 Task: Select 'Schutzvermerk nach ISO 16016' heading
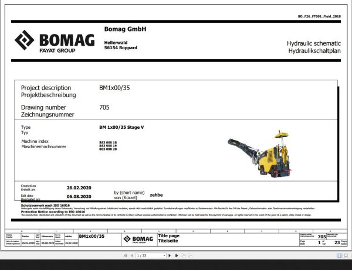(x=45, y=205)
